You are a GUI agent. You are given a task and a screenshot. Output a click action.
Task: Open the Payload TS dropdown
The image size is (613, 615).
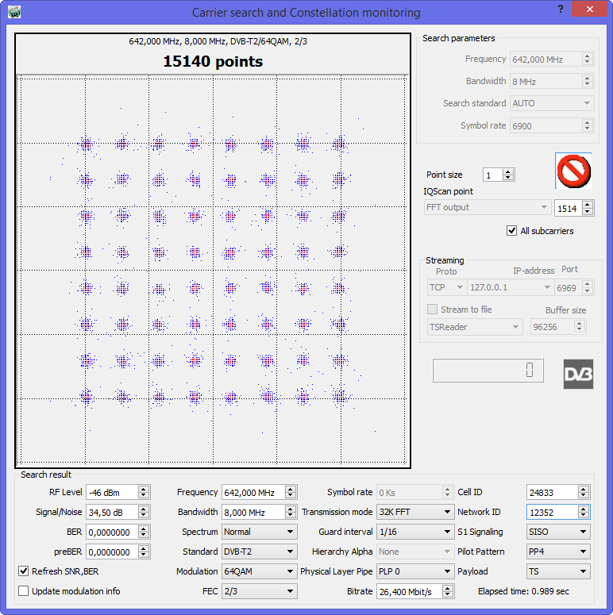click(x=558, y=571)
